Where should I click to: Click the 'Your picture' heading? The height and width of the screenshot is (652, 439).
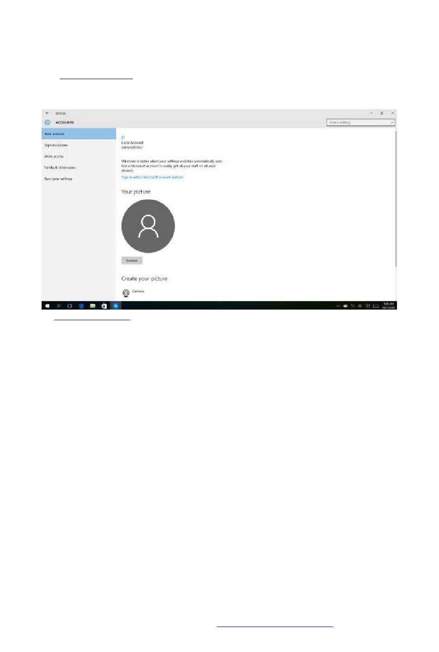(136, 192)
